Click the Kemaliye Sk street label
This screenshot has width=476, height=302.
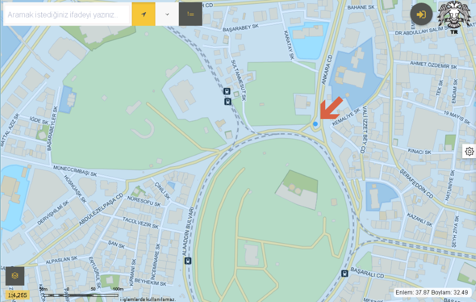pyautogui.click(x=346, y=116)
